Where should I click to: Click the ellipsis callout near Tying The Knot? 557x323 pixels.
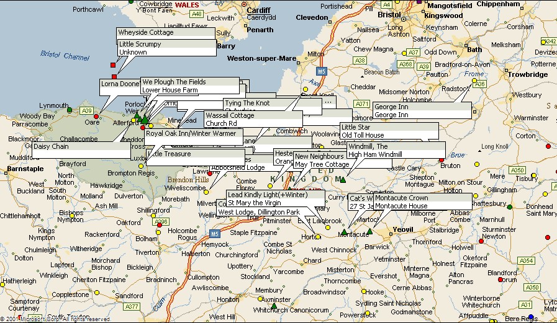tap(328, 102)
